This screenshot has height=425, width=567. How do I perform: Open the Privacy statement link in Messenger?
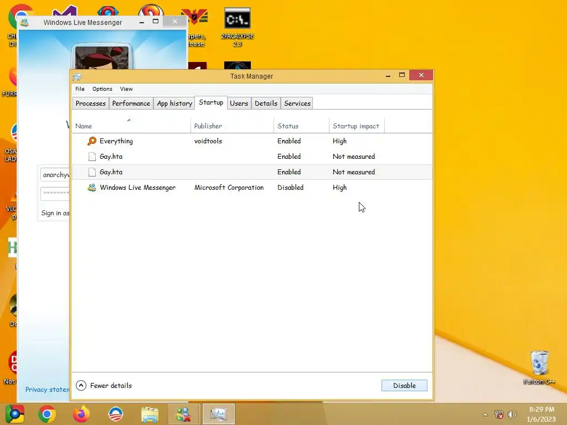[48, 389]
